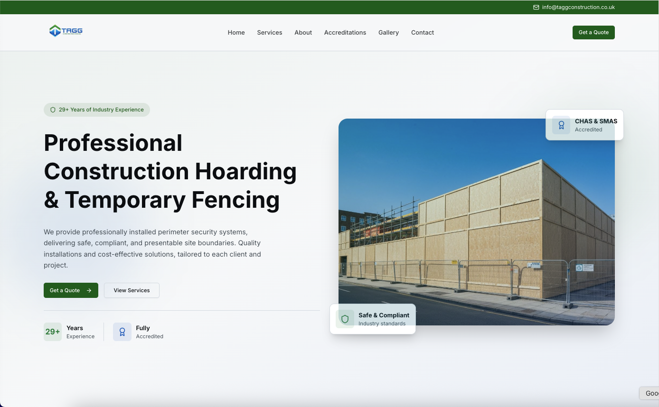Click the TAGG logo in header
The width and height of the screenshot is (659, 407).
[x=66, y=31]
